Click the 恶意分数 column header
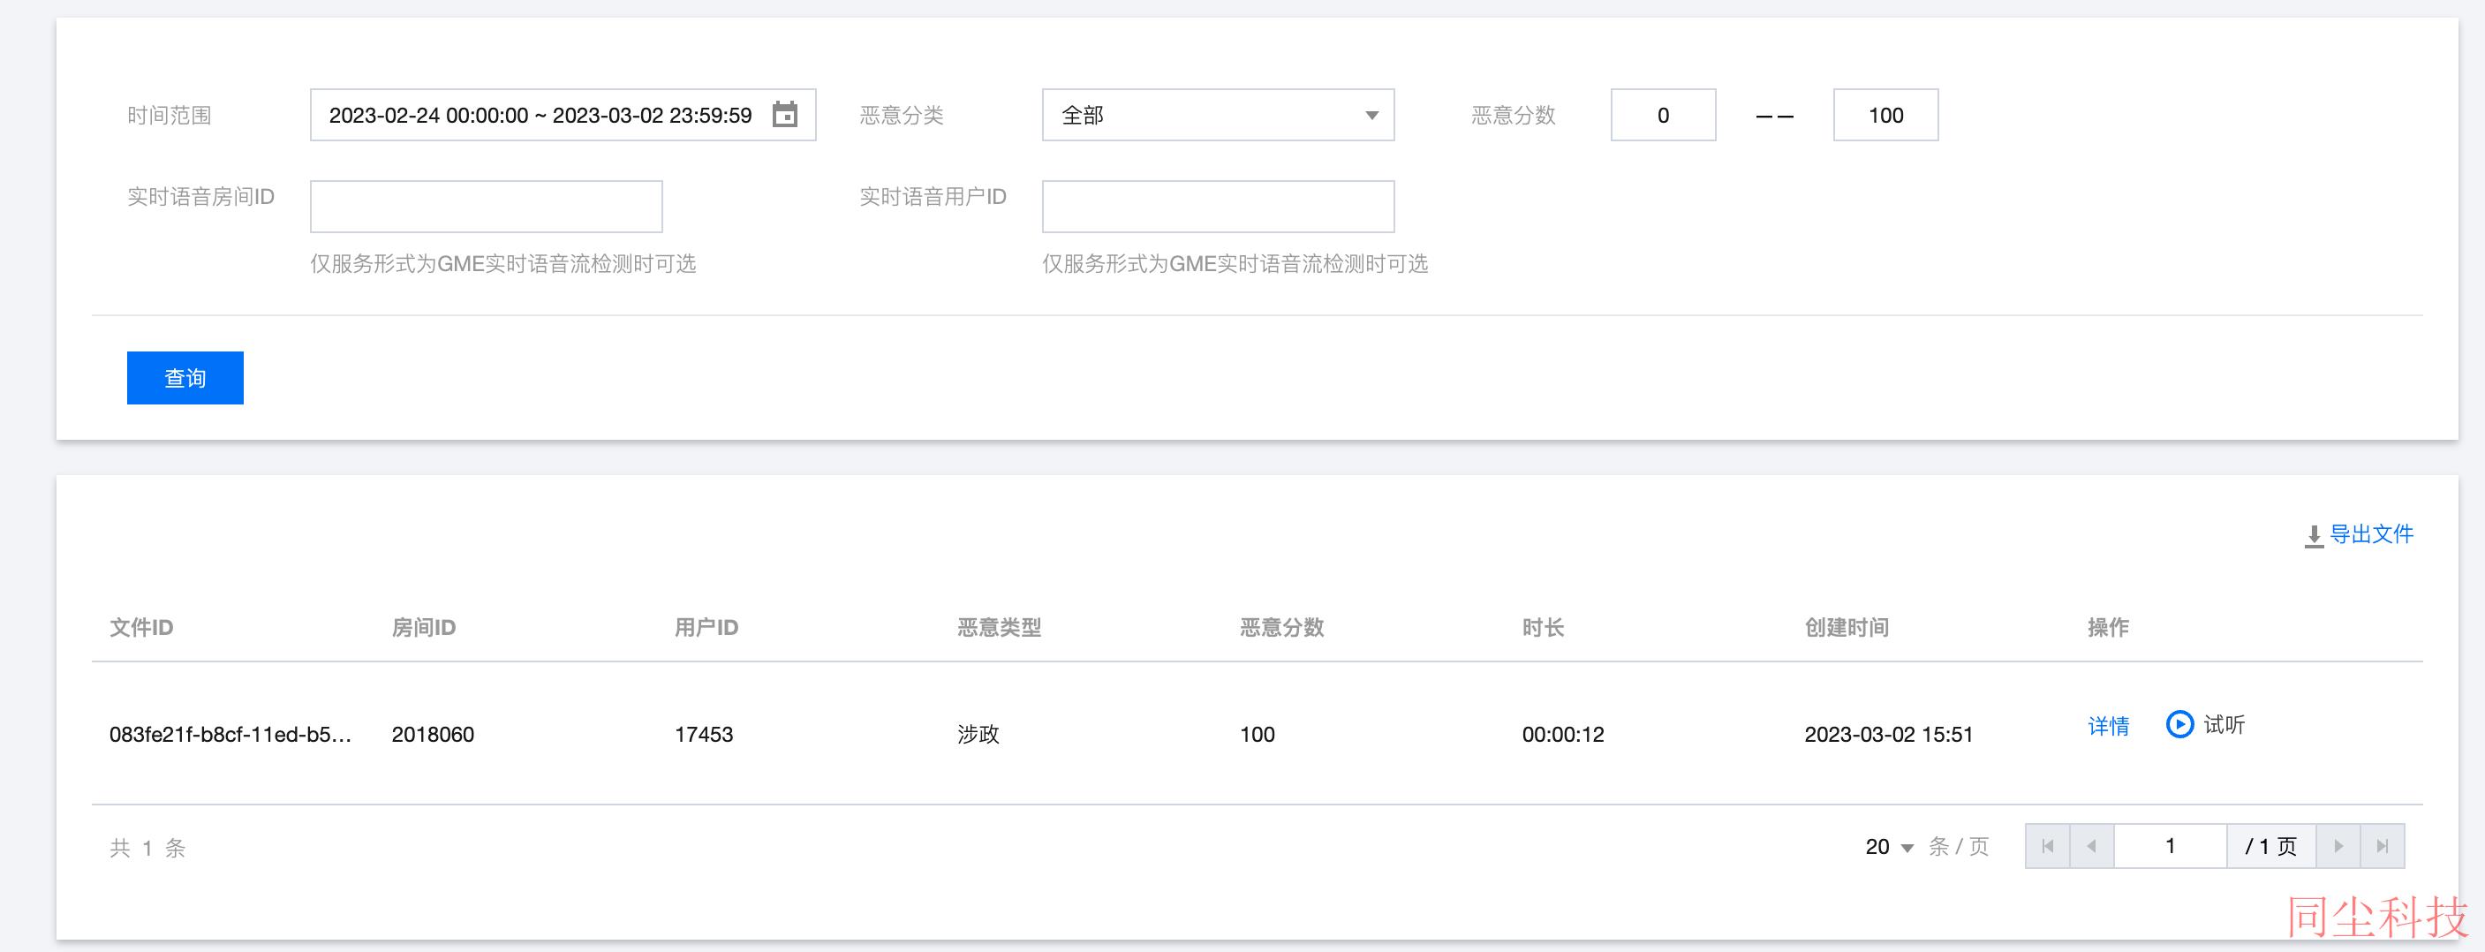Image resolution: width=2485 pixels, height=952 pixels. pos(1282,628)
